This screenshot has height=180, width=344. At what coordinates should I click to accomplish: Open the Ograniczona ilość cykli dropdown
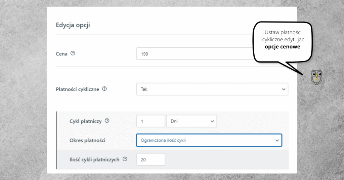tap(209, 140)
